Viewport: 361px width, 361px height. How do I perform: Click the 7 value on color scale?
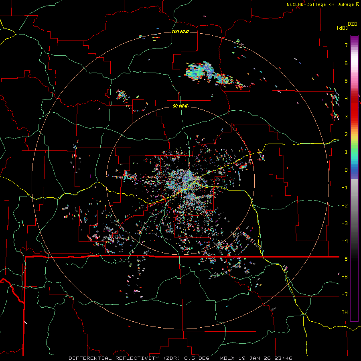click(x=346, y=45)
